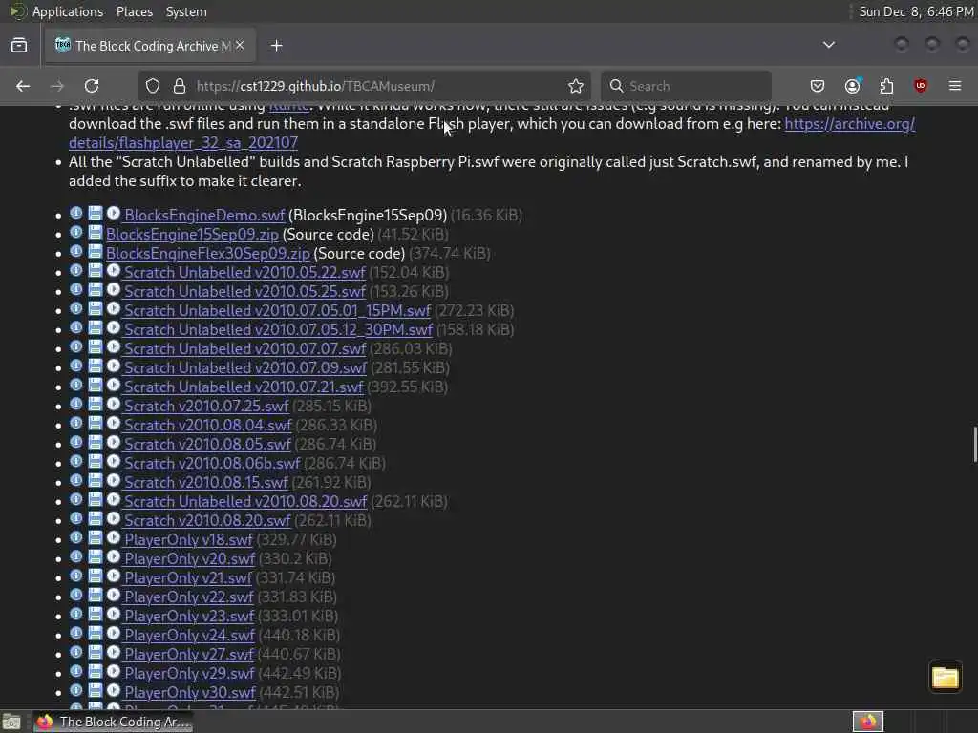Click play icon for Scratch Unlabelled v2010.07.21.swf

[113, 386]
